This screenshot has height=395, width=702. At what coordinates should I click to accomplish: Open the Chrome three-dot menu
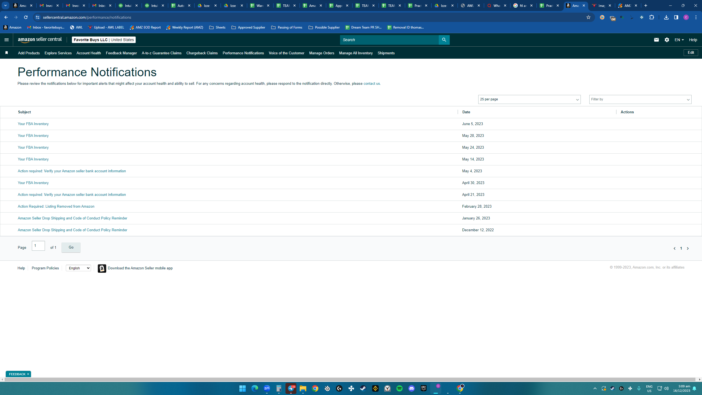[x=696, y=17]
